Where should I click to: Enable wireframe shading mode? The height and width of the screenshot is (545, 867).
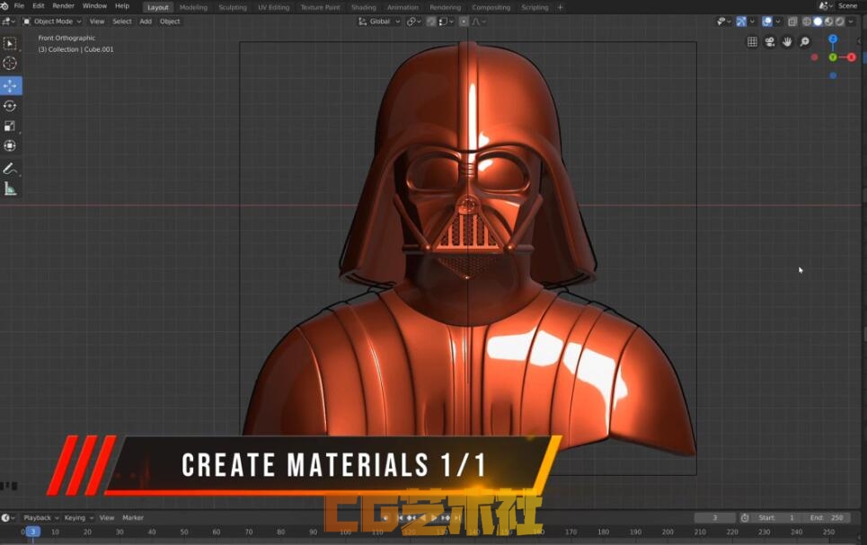[x=807, y=22]
